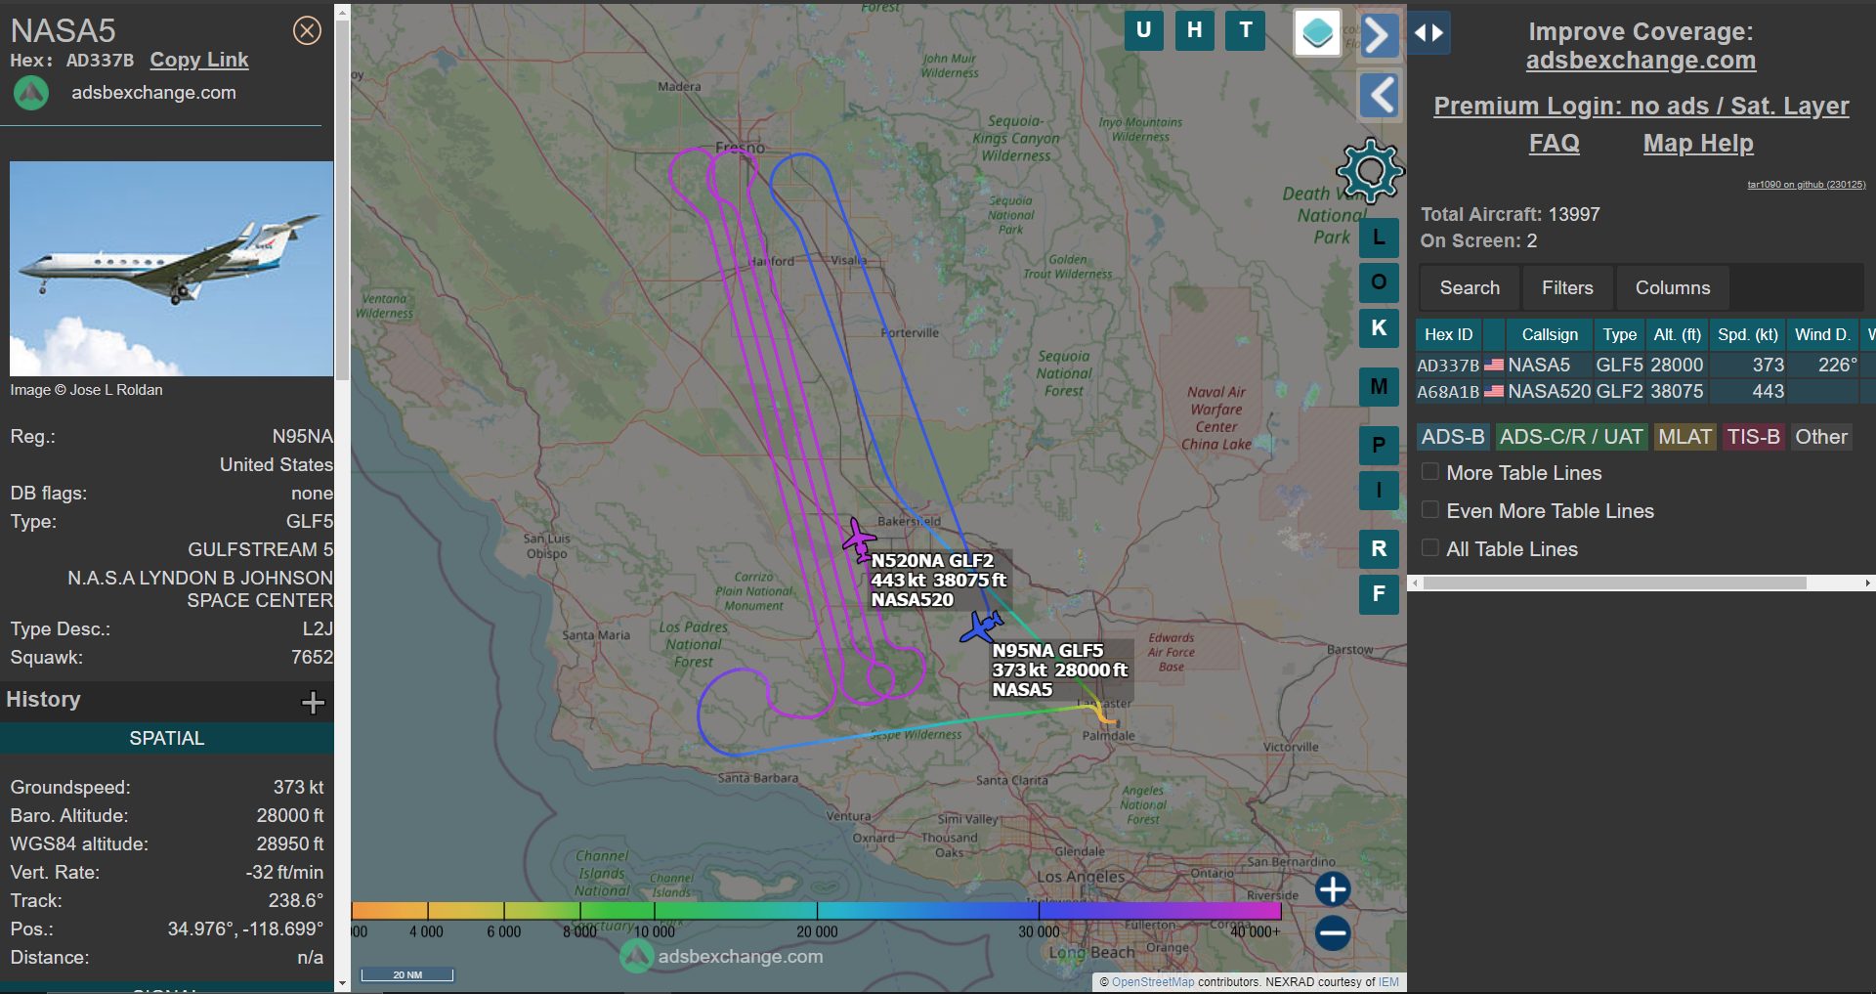This screenshot has width=1876, height=994.
Task: Click the I map button
Action: click(x=1379, y=491)
